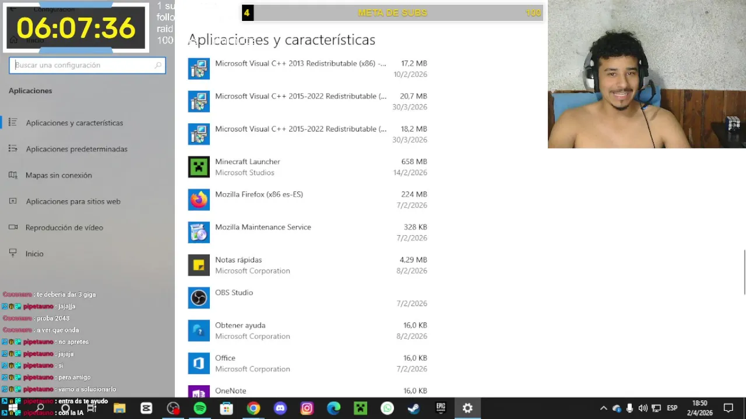Click the search magnifier in settings box

pyautogui.click(x=158, y=65)
